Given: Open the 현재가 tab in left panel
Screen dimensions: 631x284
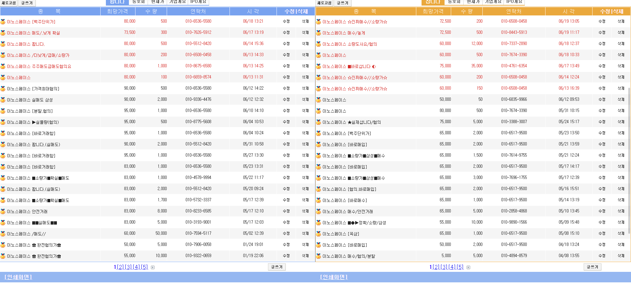Looking at the screenshot, I should point(158,2).
